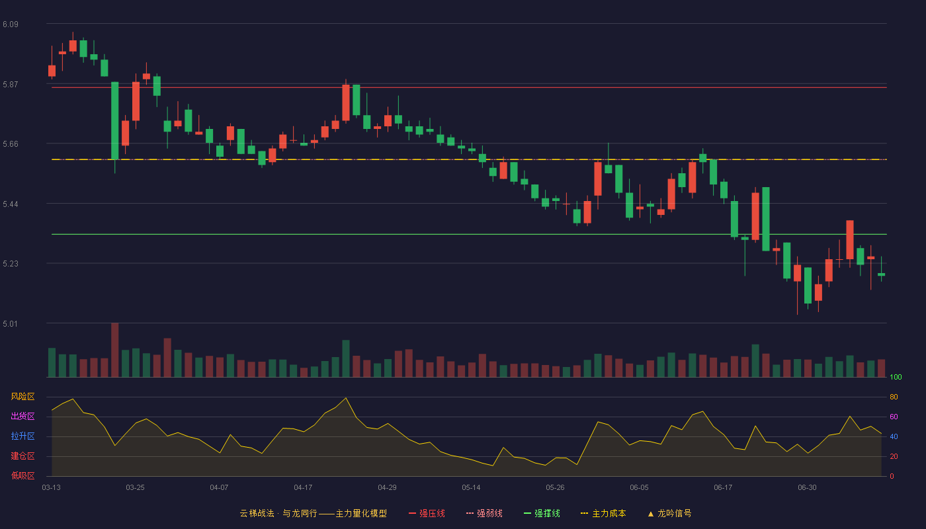Toggle the 强压线 legend item
The image size is (926, 529).
[427, 513]
